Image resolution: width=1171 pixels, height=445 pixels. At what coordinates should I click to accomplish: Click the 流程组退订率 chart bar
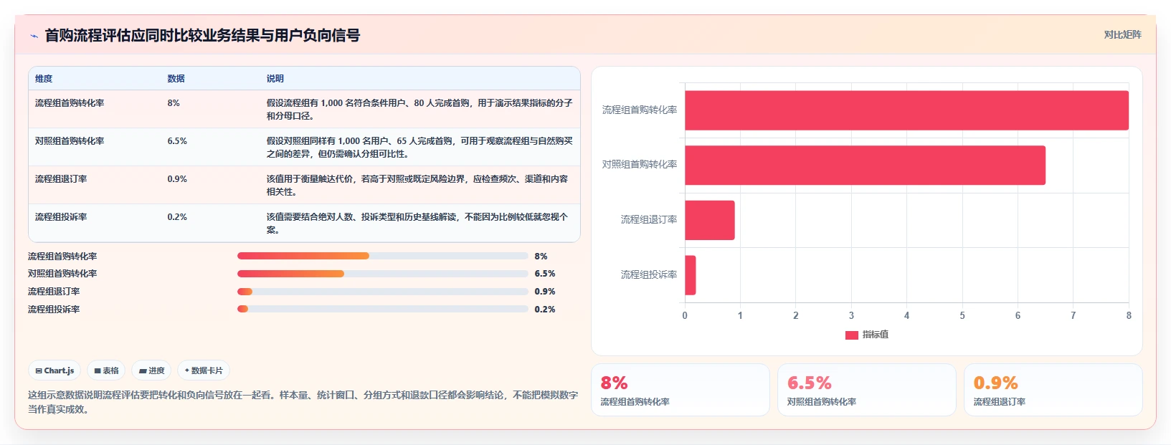710,220
